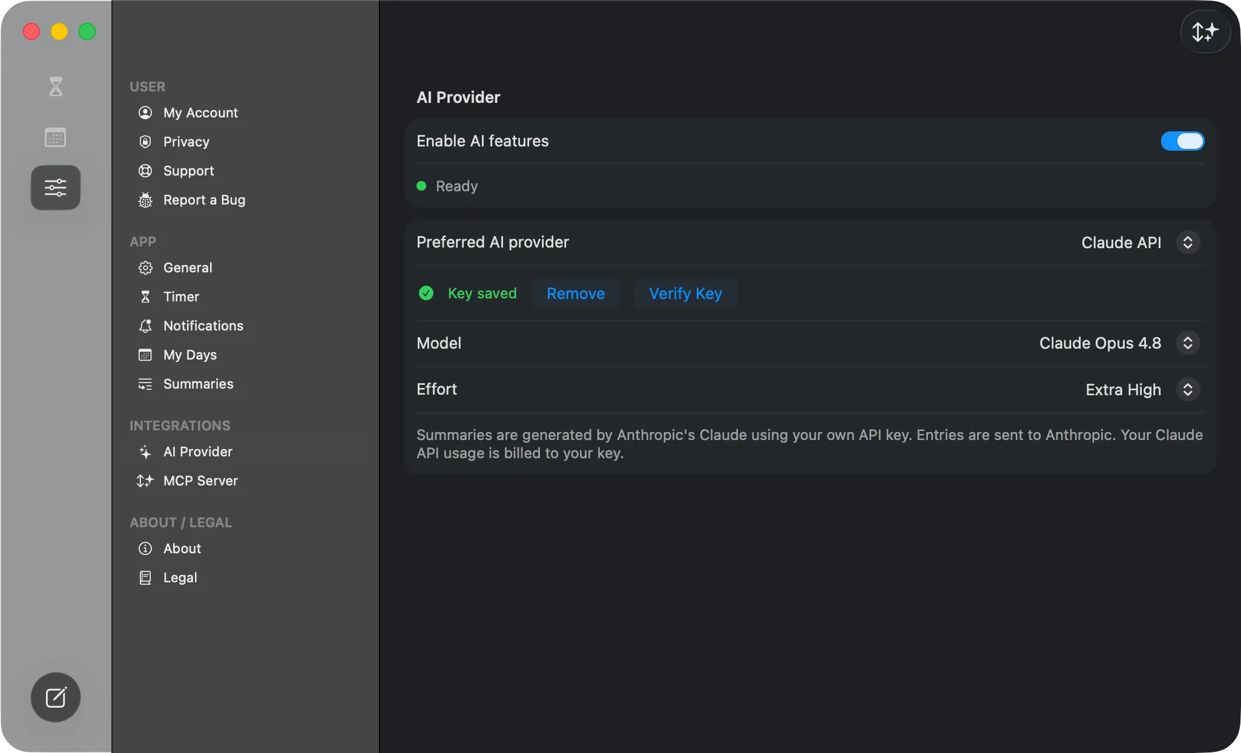1241x753 pixels.
Task: Select AI Provider in Integrations
Action: pyautogui.click(x=198, y=452)
